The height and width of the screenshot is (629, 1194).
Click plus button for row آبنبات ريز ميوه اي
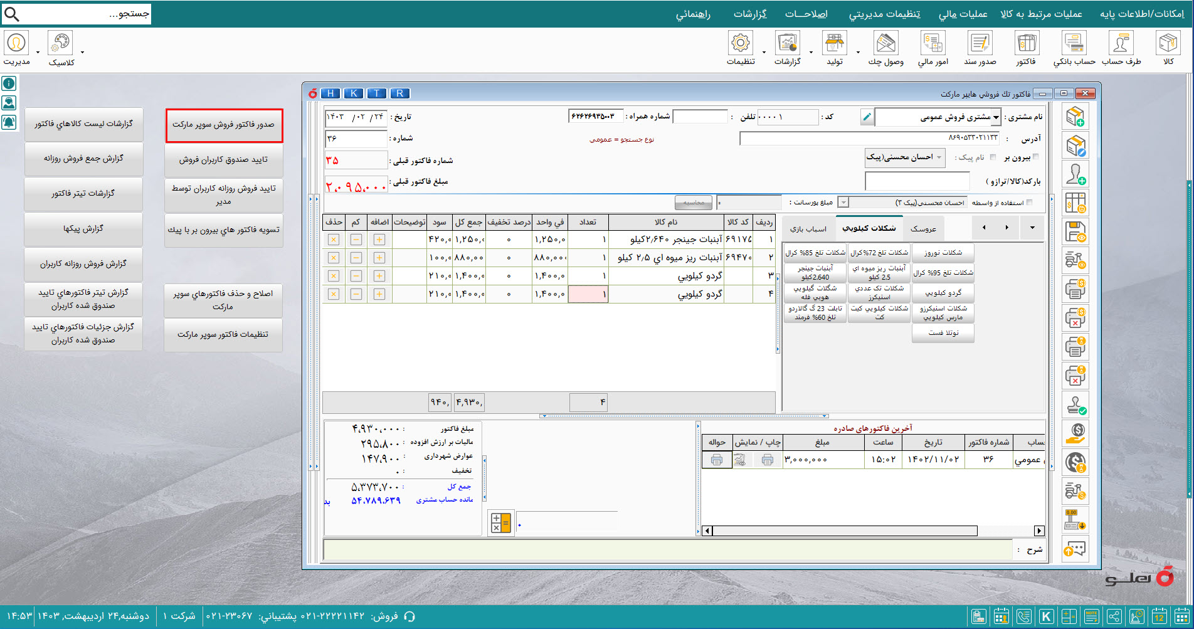click(x=379, y=258)
